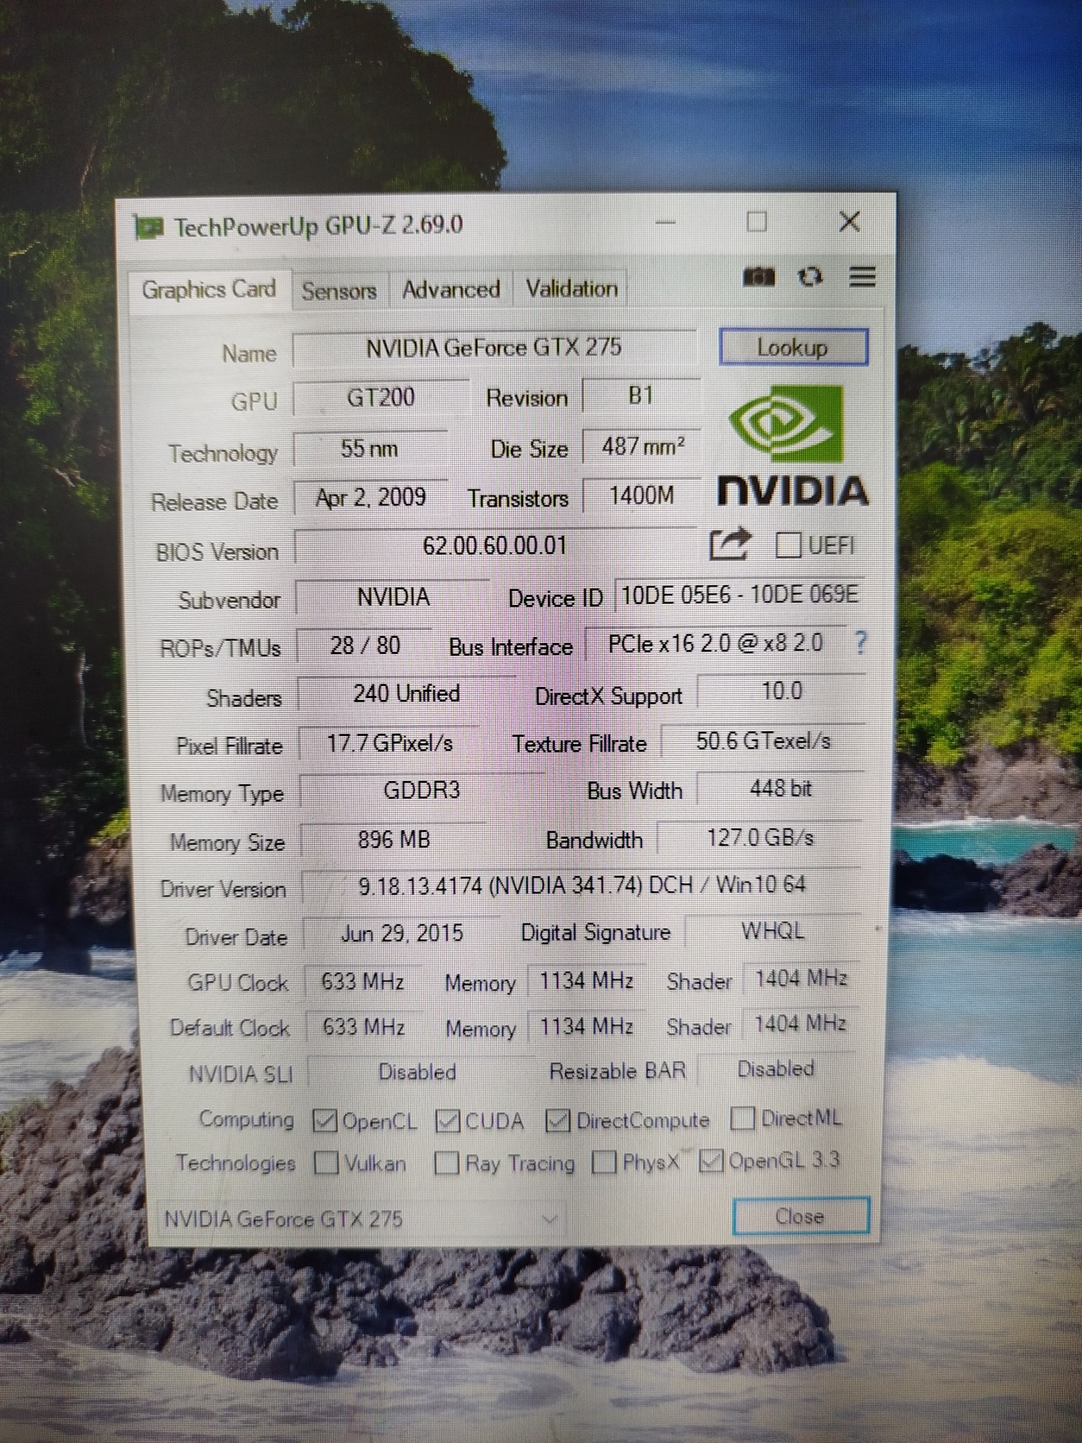The width and height of the screenshot is (1082, 1443).
Task: Toggle the DirectML checkbox
Action: click(742, 1118)
